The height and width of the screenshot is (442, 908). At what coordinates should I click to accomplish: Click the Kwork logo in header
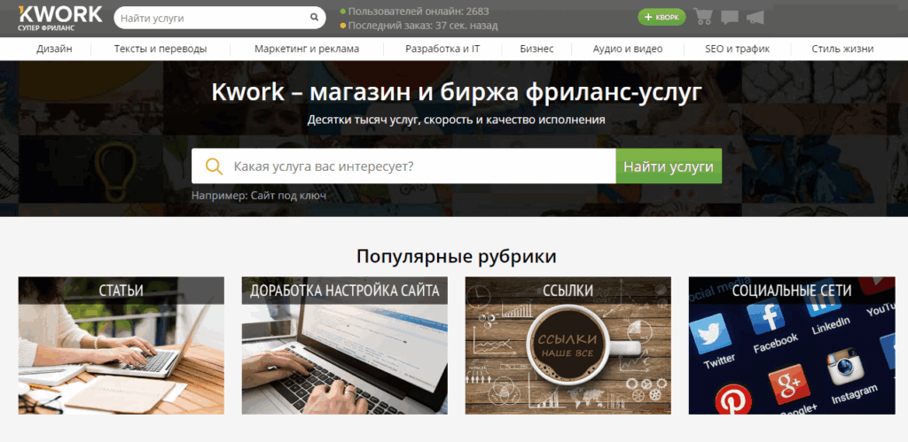[x=60, y=18]
